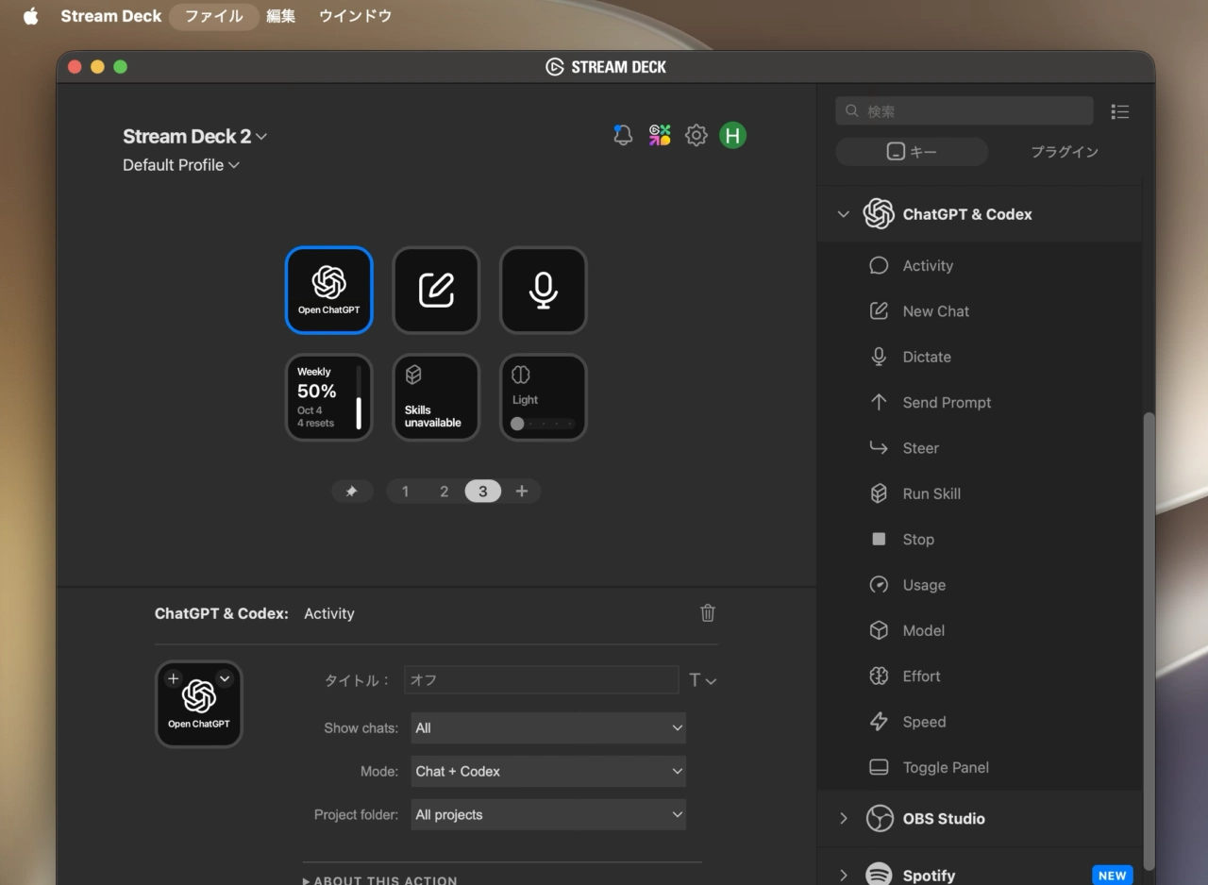This screenshot has height=885, width=1208.
Task: Click the pin page icon
Action: pos(352,492)
